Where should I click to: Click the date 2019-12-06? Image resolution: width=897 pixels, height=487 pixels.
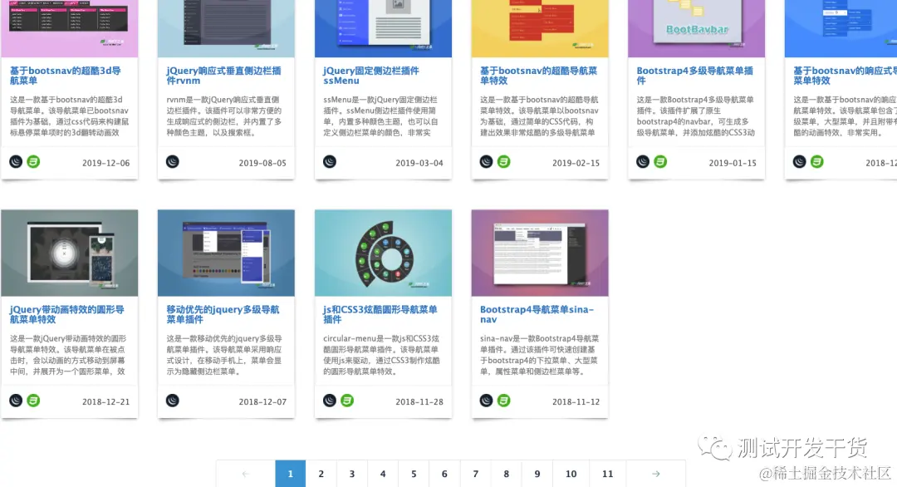click(105, 163)
